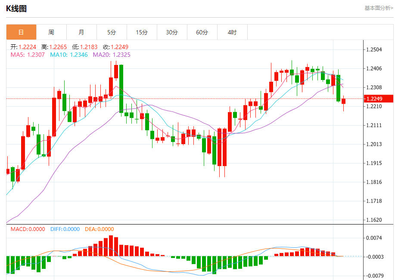
Task: Click the MA10: 1.2346 legend
Action: point(69,55)
